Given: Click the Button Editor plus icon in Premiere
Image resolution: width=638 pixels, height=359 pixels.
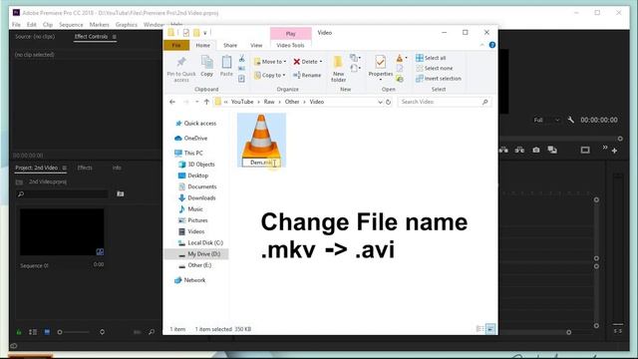Looking at the screenshot, I should tap(614, 151).
